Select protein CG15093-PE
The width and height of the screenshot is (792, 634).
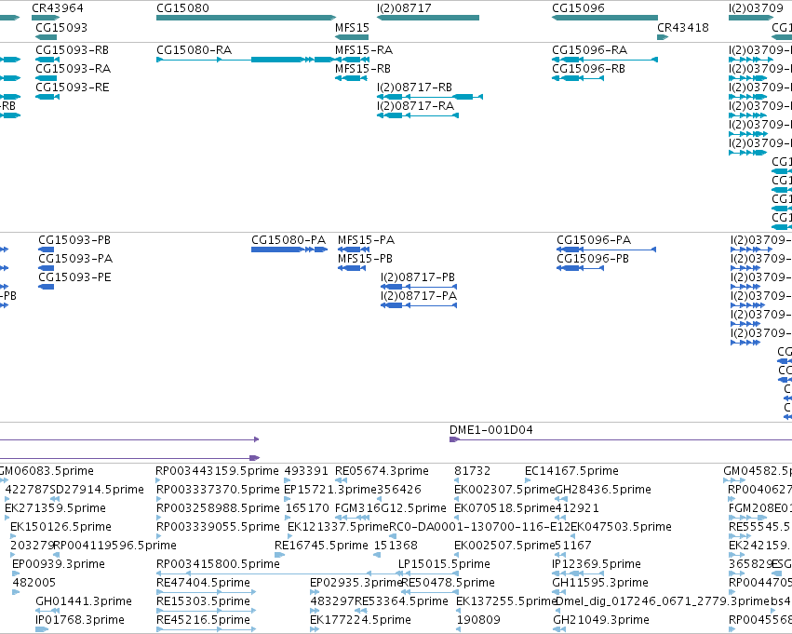(x=74, y=277)
